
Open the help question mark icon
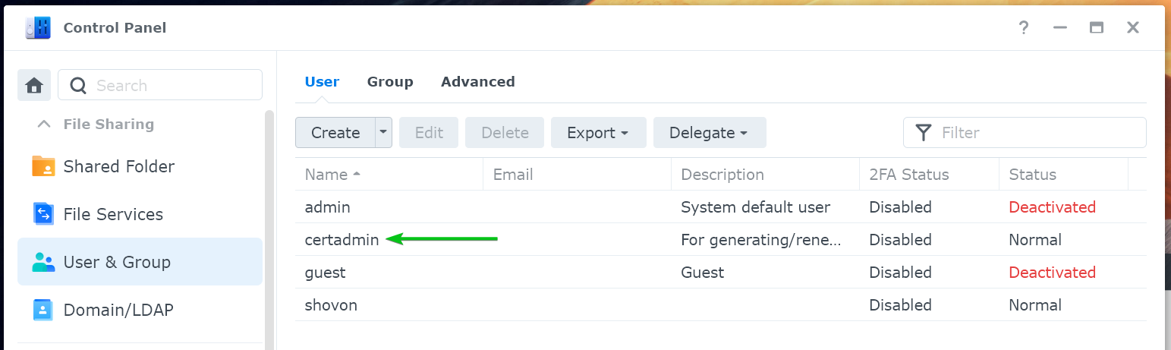1024,28
